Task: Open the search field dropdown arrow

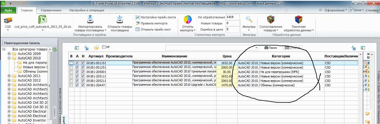Action: (x=257, y=48)
